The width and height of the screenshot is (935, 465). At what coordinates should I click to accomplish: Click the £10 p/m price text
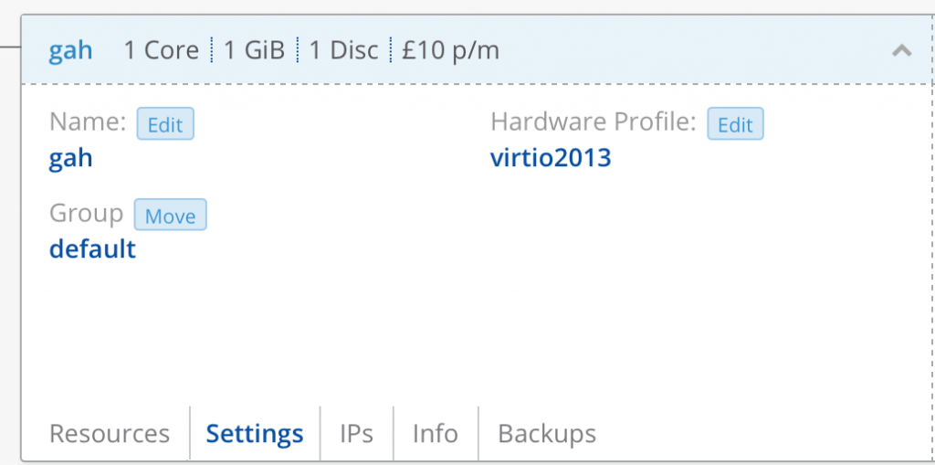(450, 50)
